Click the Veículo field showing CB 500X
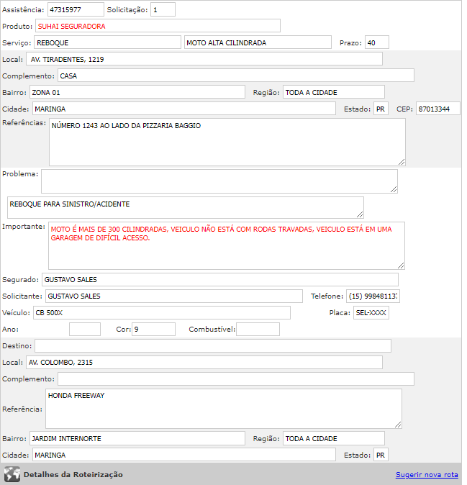 (161, 313)
